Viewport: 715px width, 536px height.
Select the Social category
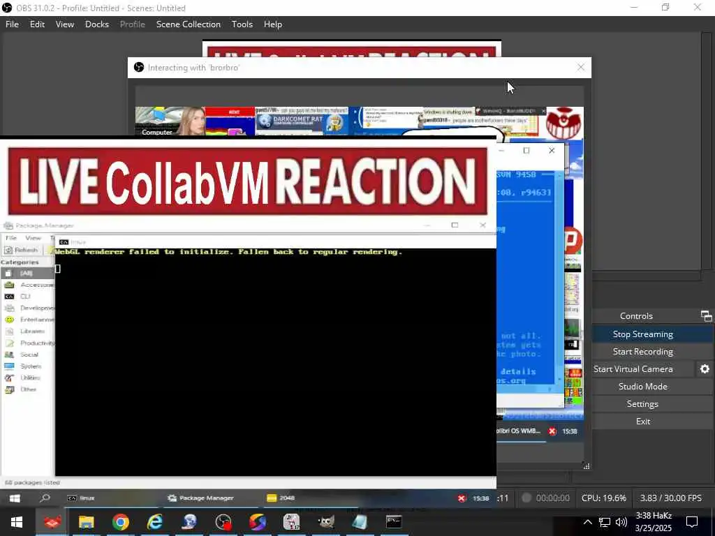27,355
